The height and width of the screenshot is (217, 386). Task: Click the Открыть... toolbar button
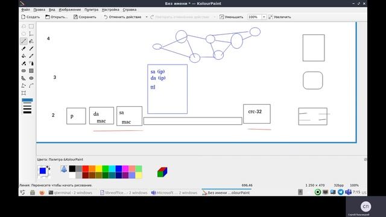pos(56,17)
